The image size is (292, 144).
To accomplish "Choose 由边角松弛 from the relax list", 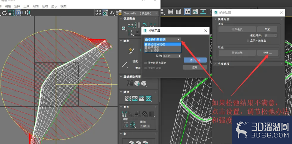I will [x=152, y=47].
